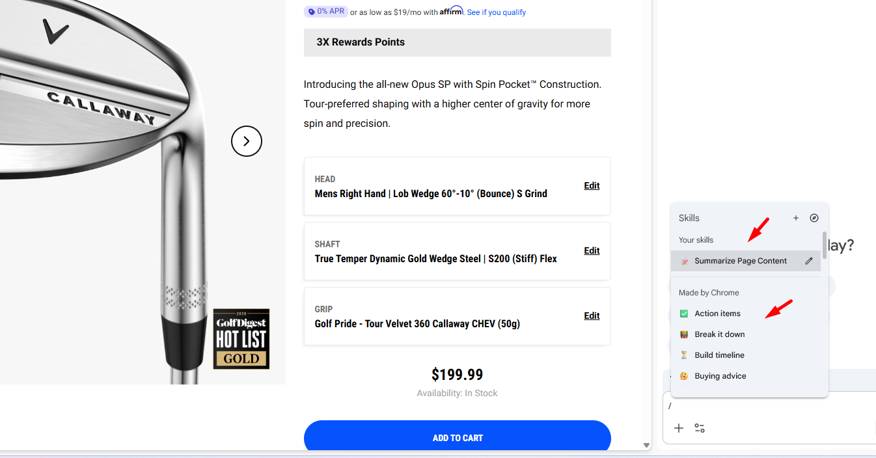The height and width of the screenshot is (458, 876).
Task: Click next image arrow on product photo
Action: [x=247, y=141]
